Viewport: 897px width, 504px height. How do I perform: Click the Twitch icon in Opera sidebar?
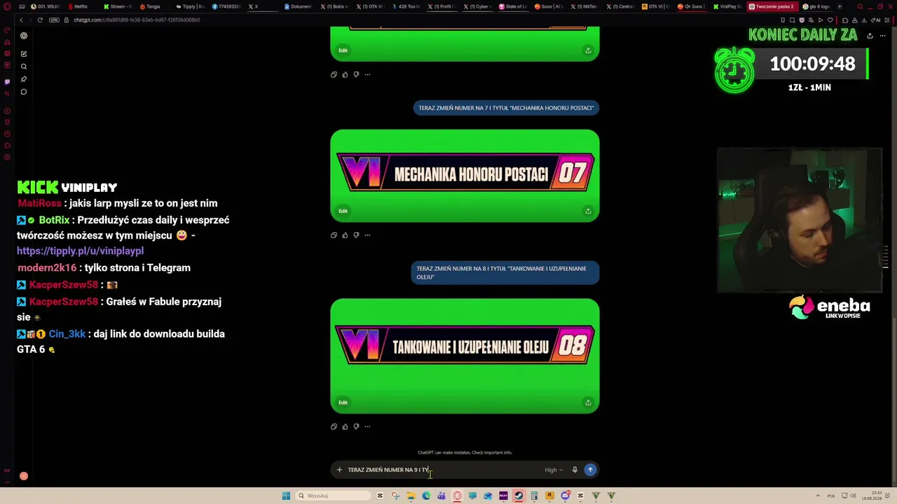pos(7,82)
